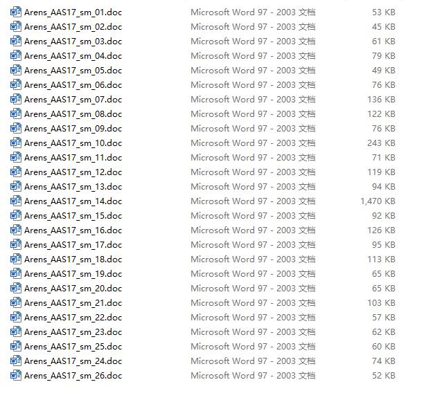The width and height of the screenshot is (424, 400).
Task: Pick the icon for Arens_AAS17_sm_15.doc
Action: coord(16,215)
